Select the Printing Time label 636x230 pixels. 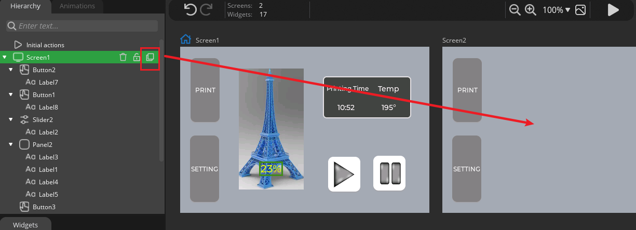[347, 89]
